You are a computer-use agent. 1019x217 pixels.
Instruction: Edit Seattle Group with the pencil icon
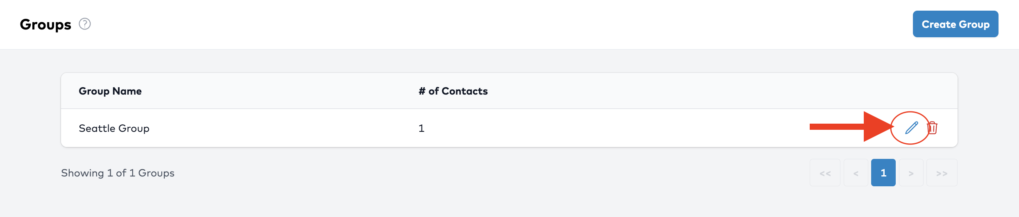tap(911, 128)
